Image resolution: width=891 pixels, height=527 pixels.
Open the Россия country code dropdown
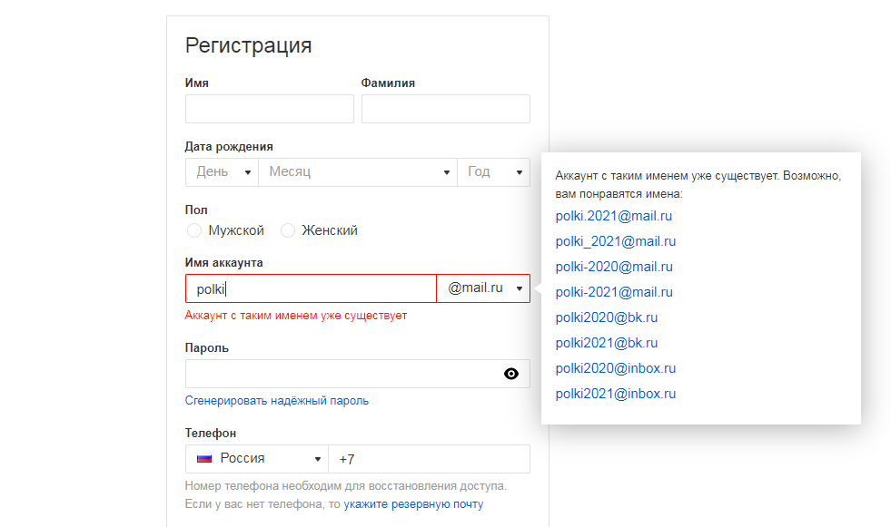pos(257,458)
